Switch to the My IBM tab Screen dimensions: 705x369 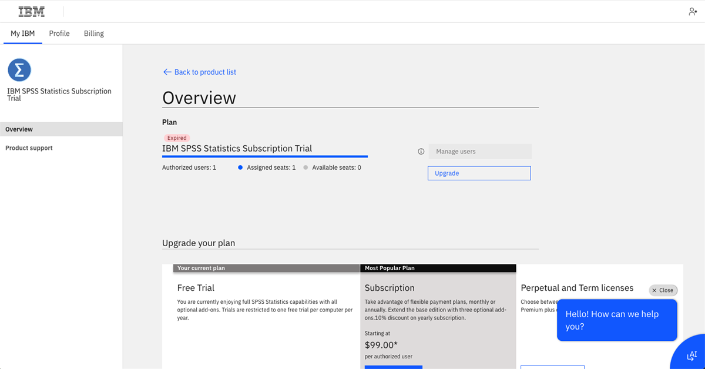click(x=23, y=33)
